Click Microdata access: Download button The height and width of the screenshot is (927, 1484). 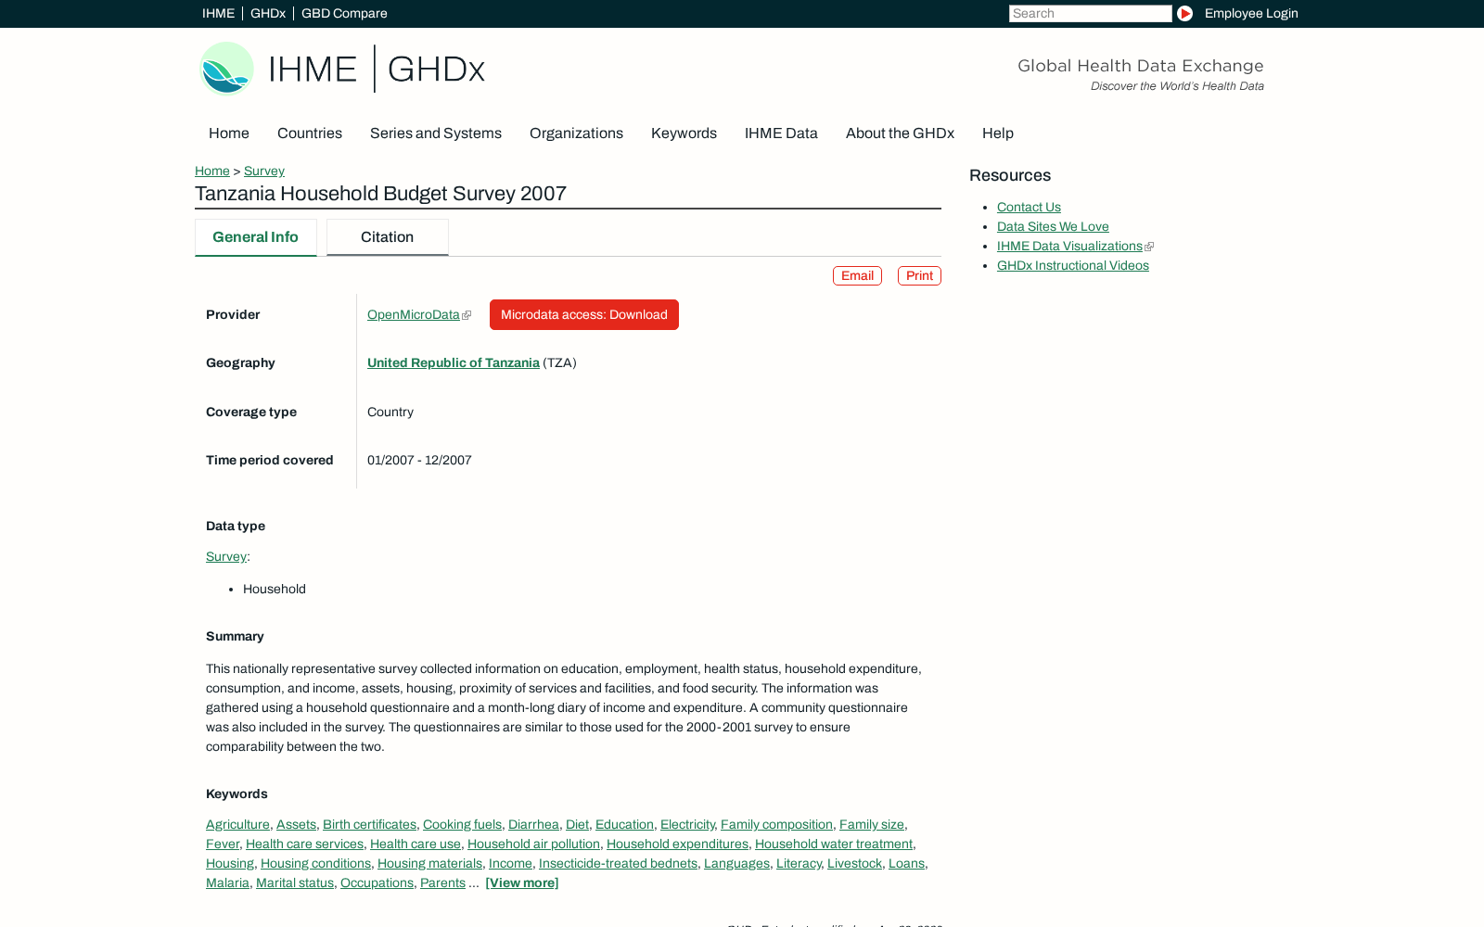[584, 314]
